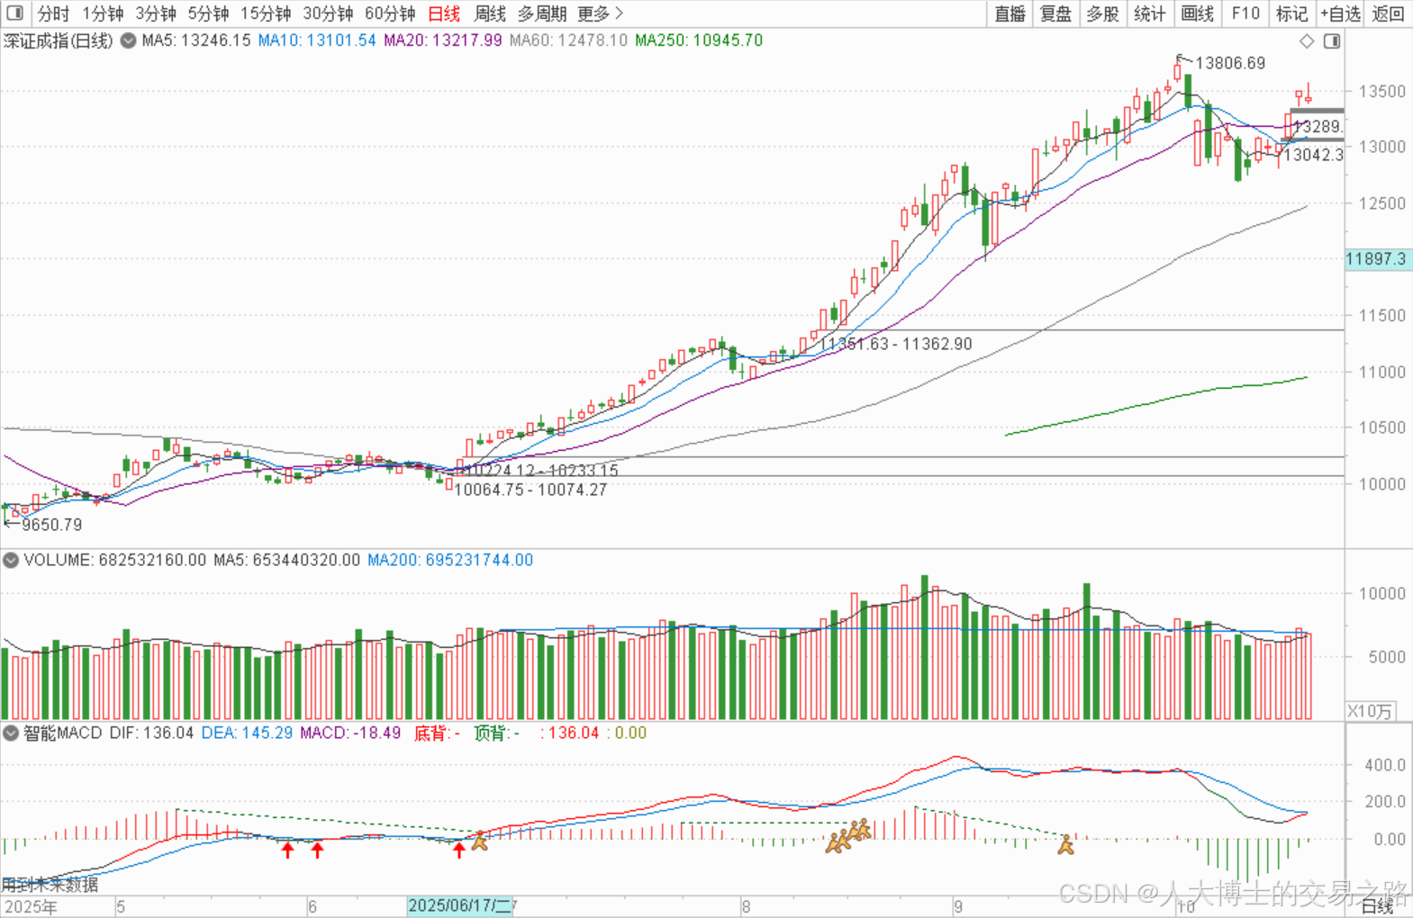Click the 2025/06/17 date marker
The image size is (1413, 918).
(459, 906)
